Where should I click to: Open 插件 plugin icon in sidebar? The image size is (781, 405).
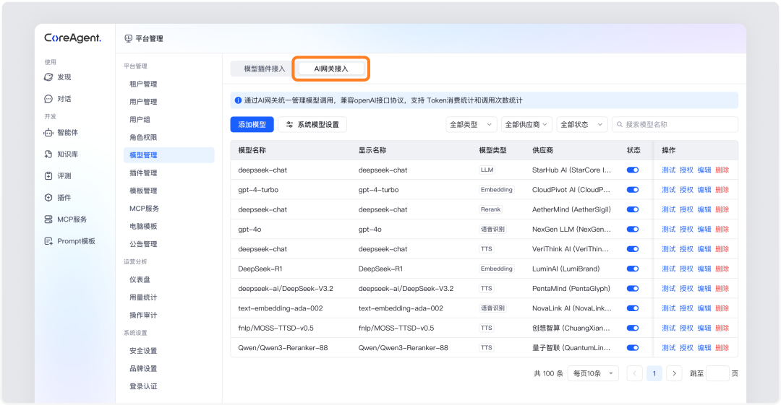pyautogui.click(x=48, y=198)
